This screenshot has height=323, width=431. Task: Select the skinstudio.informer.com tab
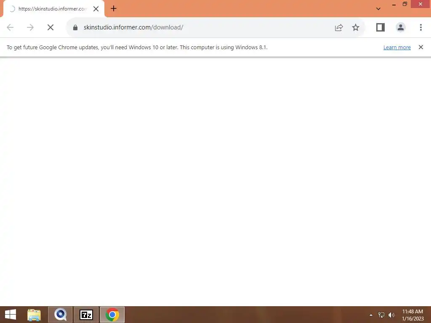click(x=52, y=9)
